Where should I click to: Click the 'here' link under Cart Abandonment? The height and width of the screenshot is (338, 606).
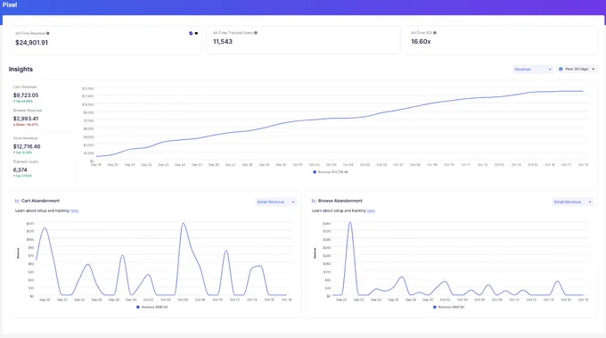pos(74,210)
